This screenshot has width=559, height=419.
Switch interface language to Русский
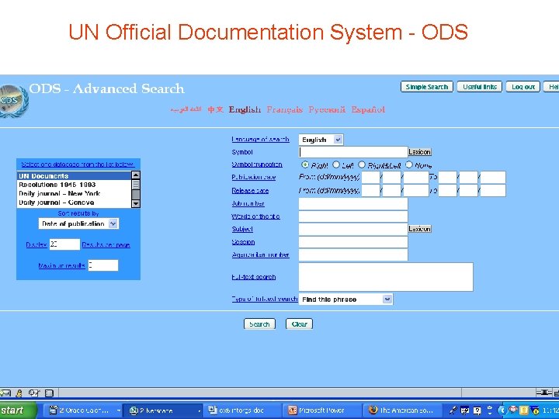[327, 109]
